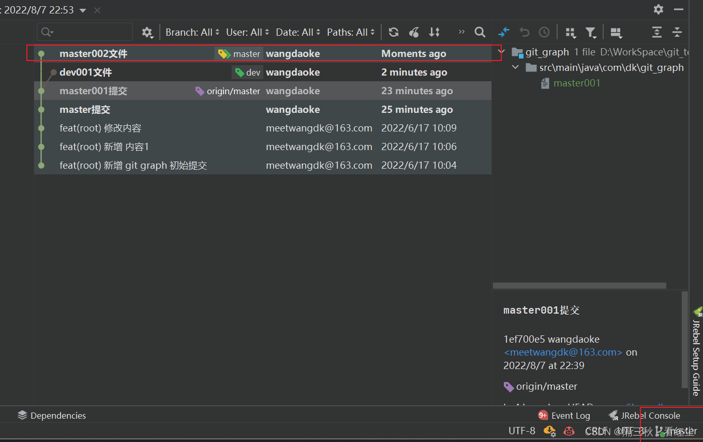
Task: Select the master001提交 commit row
Action: click(x=263, y=91)
